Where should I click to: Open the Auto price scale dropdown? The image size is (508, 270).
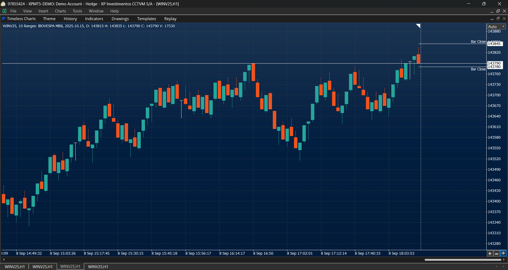pos(496,26)
